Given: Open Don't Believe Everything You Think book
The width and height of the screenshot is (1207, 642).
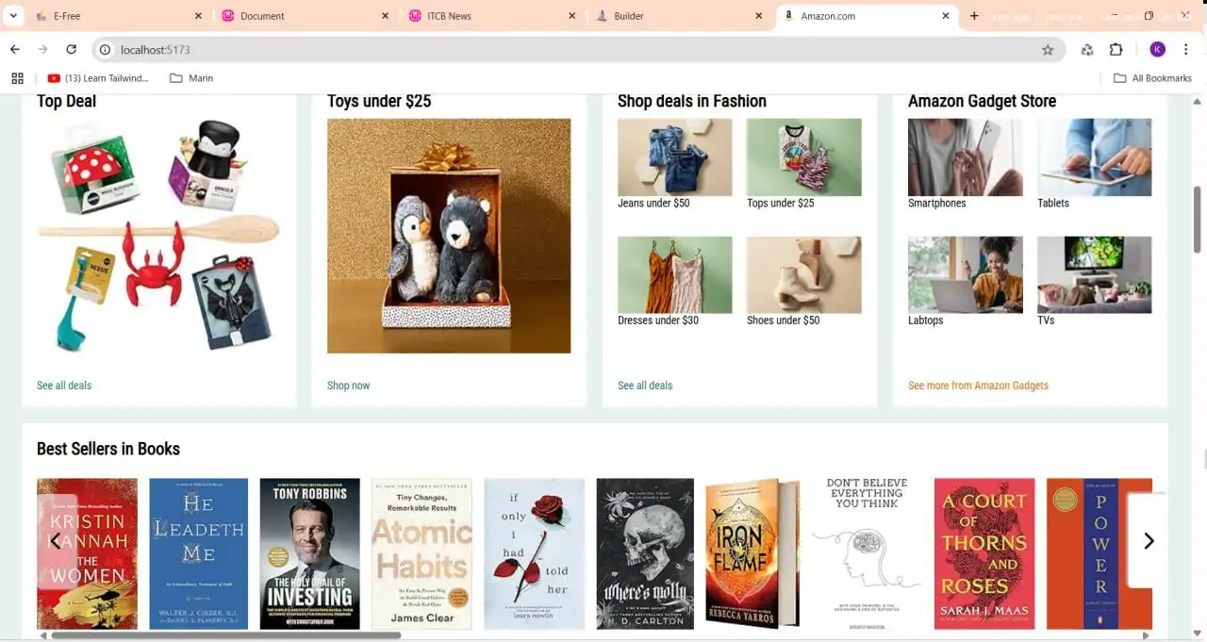Looking at the screenshot, I should tap(867, 553).
